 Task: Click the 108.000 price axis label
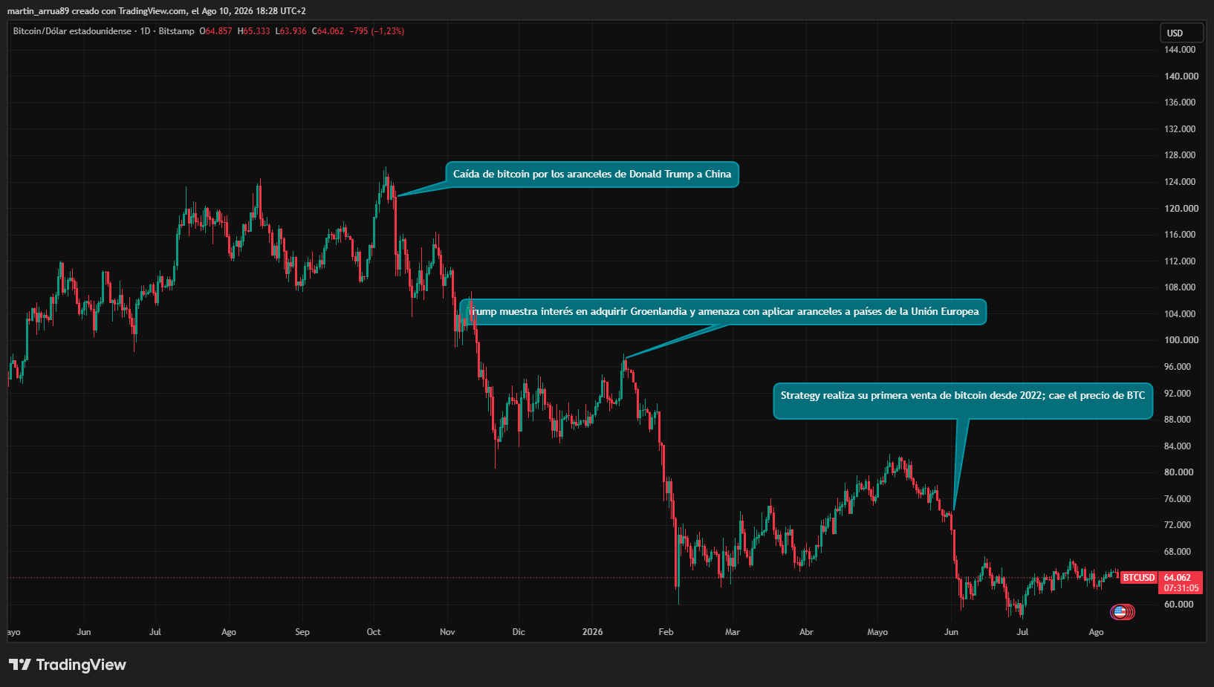[x=1181, y=287]
